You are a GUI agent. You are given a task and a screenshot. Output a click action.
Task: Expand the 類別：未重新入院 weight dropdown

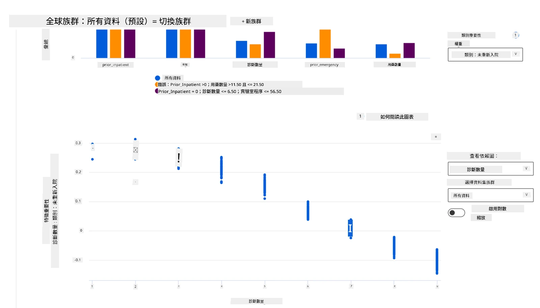tap(485, 55)
